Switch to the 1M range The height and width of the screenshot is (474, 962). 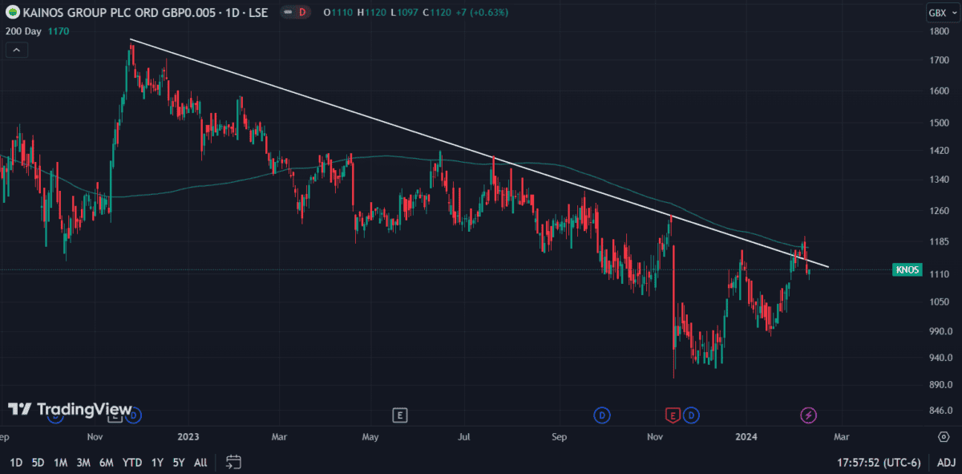point(60,463)
